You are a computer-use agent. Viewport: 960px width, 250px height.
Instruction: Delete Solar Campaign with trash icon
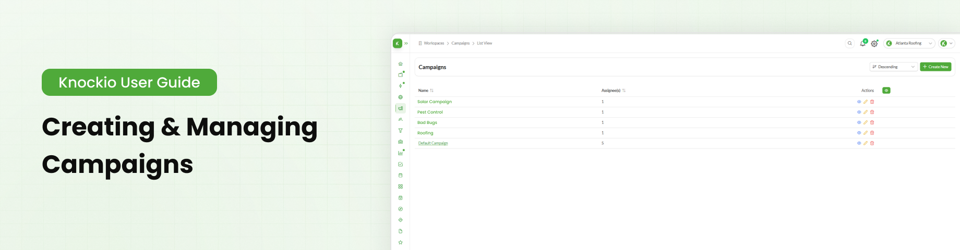872,102
